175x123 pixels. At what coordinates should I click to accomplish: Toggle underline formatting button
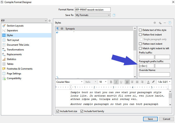pyautogui.click(x=121, y=82)
